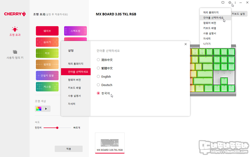The width and height of the screenshot is (251, 157).
Task: Open the feedback chat icon in title bar
Action: [x=223, y=3]
